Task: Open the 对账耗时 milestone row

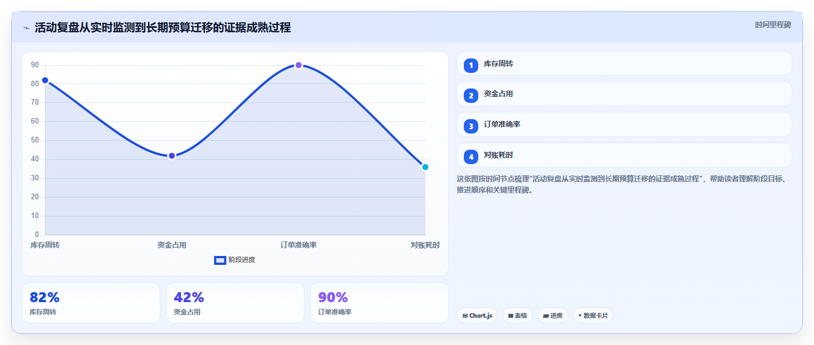Action: [x=624, y=155]
